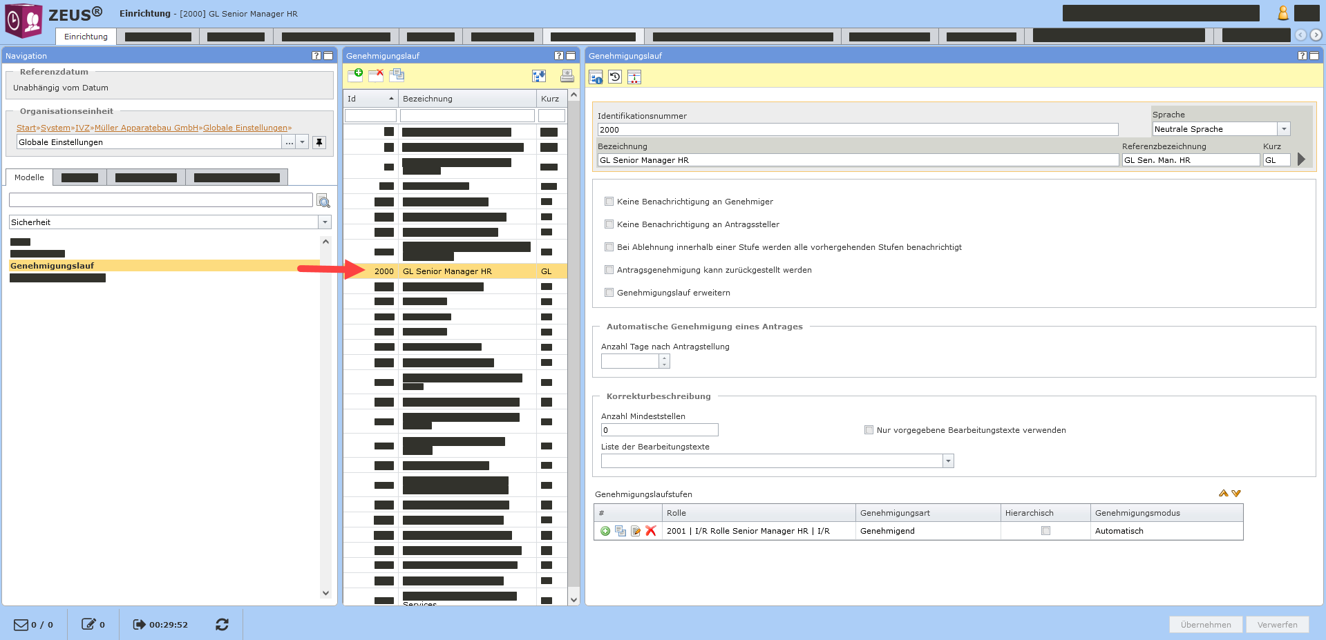Image resolution: width=1326 pixels, height=640 pixels.
Task: Click the delete record icon with red X
Action: pos(376,75)
